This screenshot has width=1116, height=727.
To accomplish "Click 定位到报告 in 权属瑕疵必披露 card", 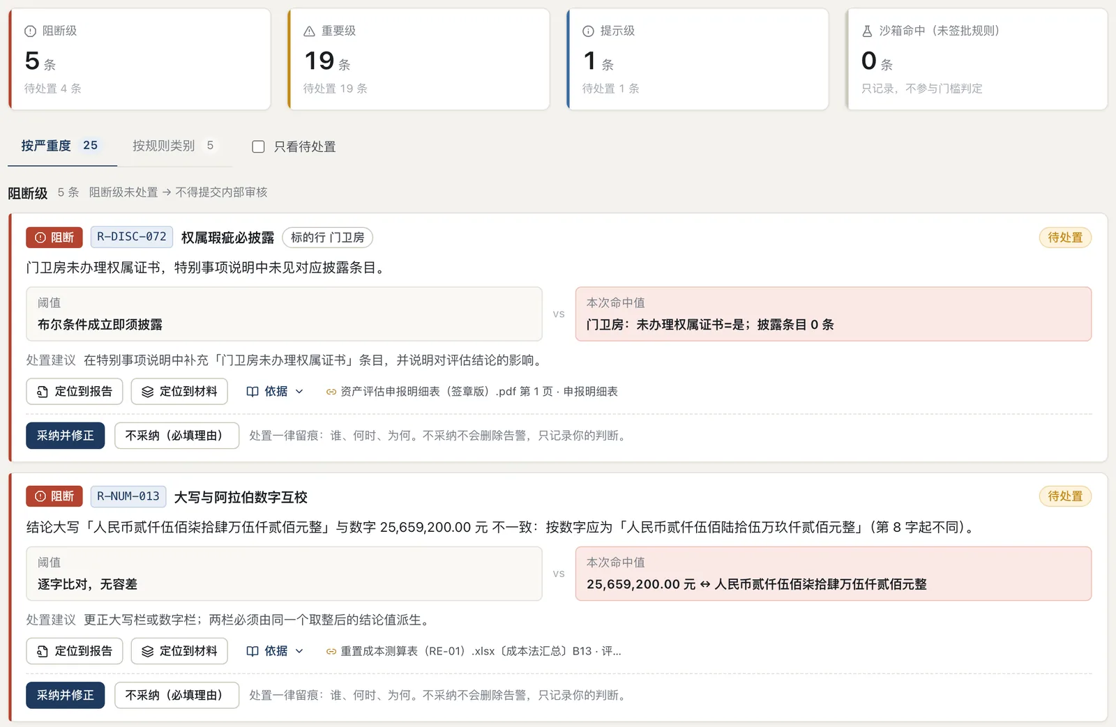I will pyautogui.click(x=75, y=392).
